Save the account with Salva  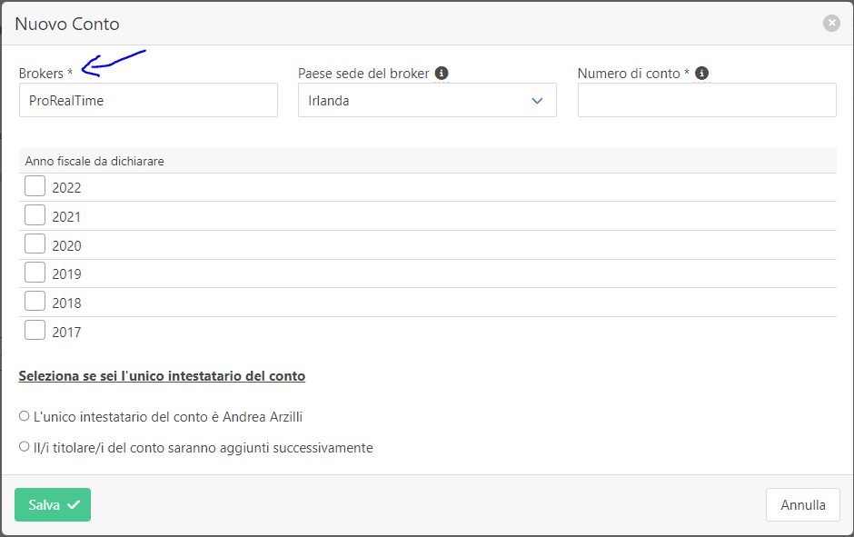coord(53,505)
